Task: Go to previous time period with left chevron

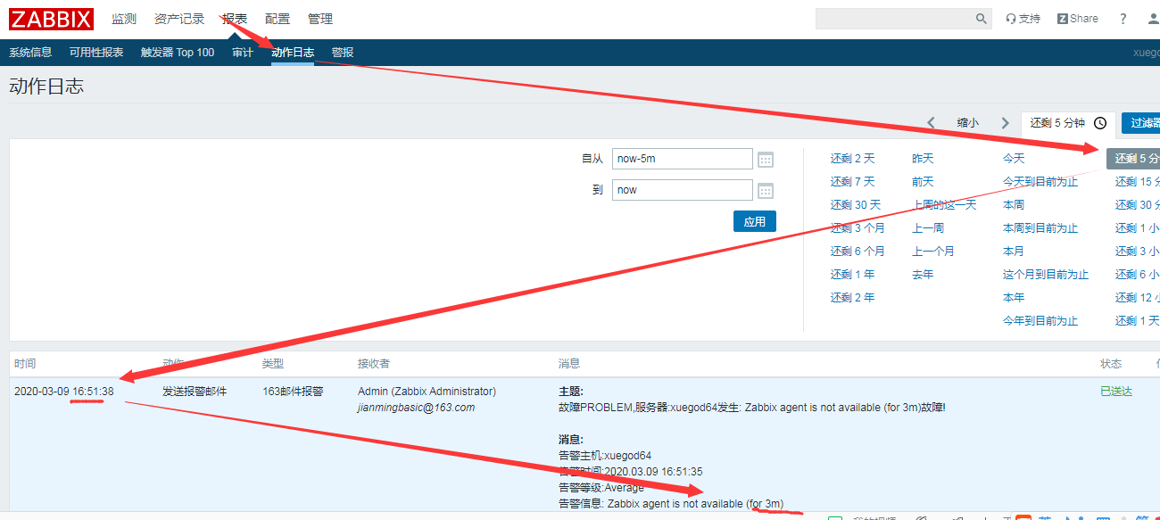Action: click(x=931, y=123)
